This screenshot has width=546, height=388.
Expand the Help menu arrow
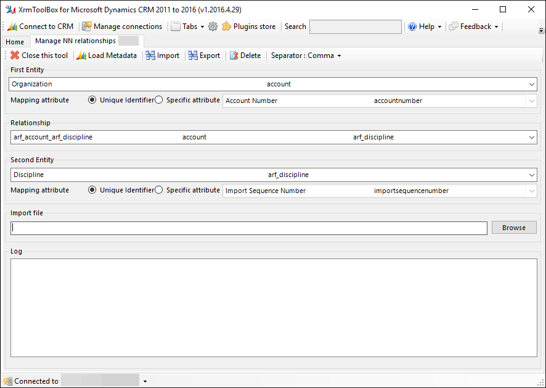pos(439,27)
